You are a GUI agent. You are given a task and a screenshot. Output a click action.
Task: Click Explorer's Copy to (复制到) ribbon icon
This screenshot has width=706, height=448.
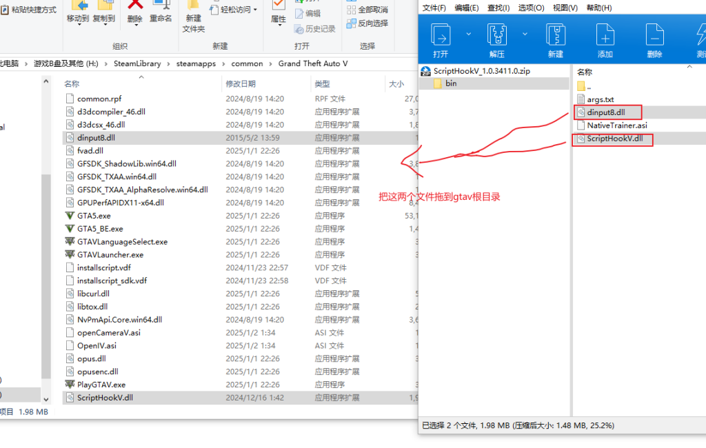[x=103, y=11]
